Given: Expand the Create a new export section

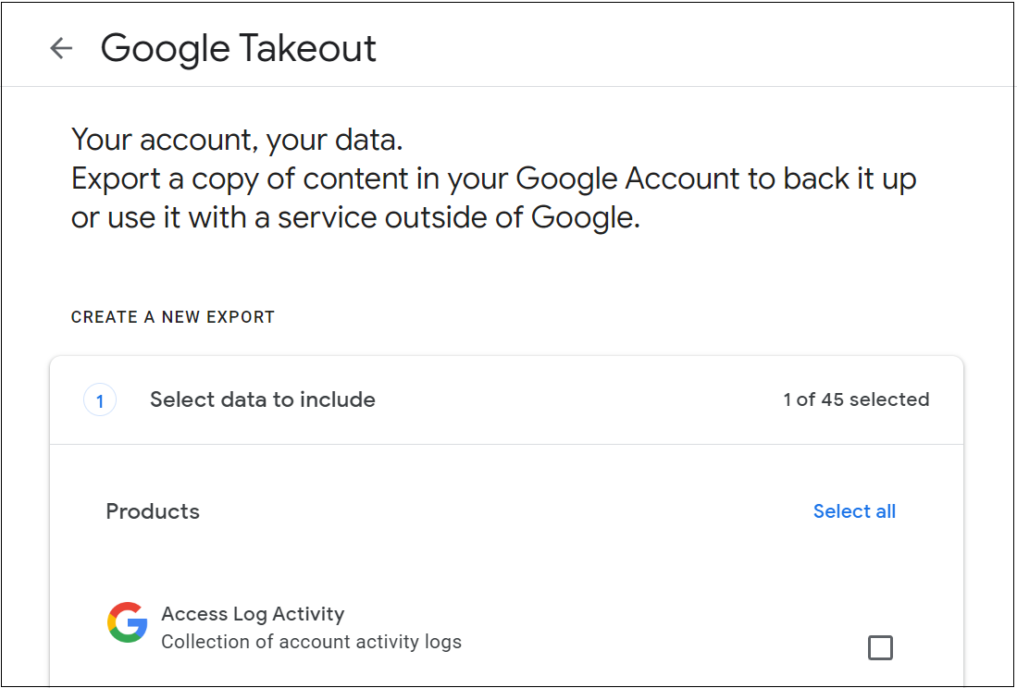Looking at the screenshot, I should 172,316.
